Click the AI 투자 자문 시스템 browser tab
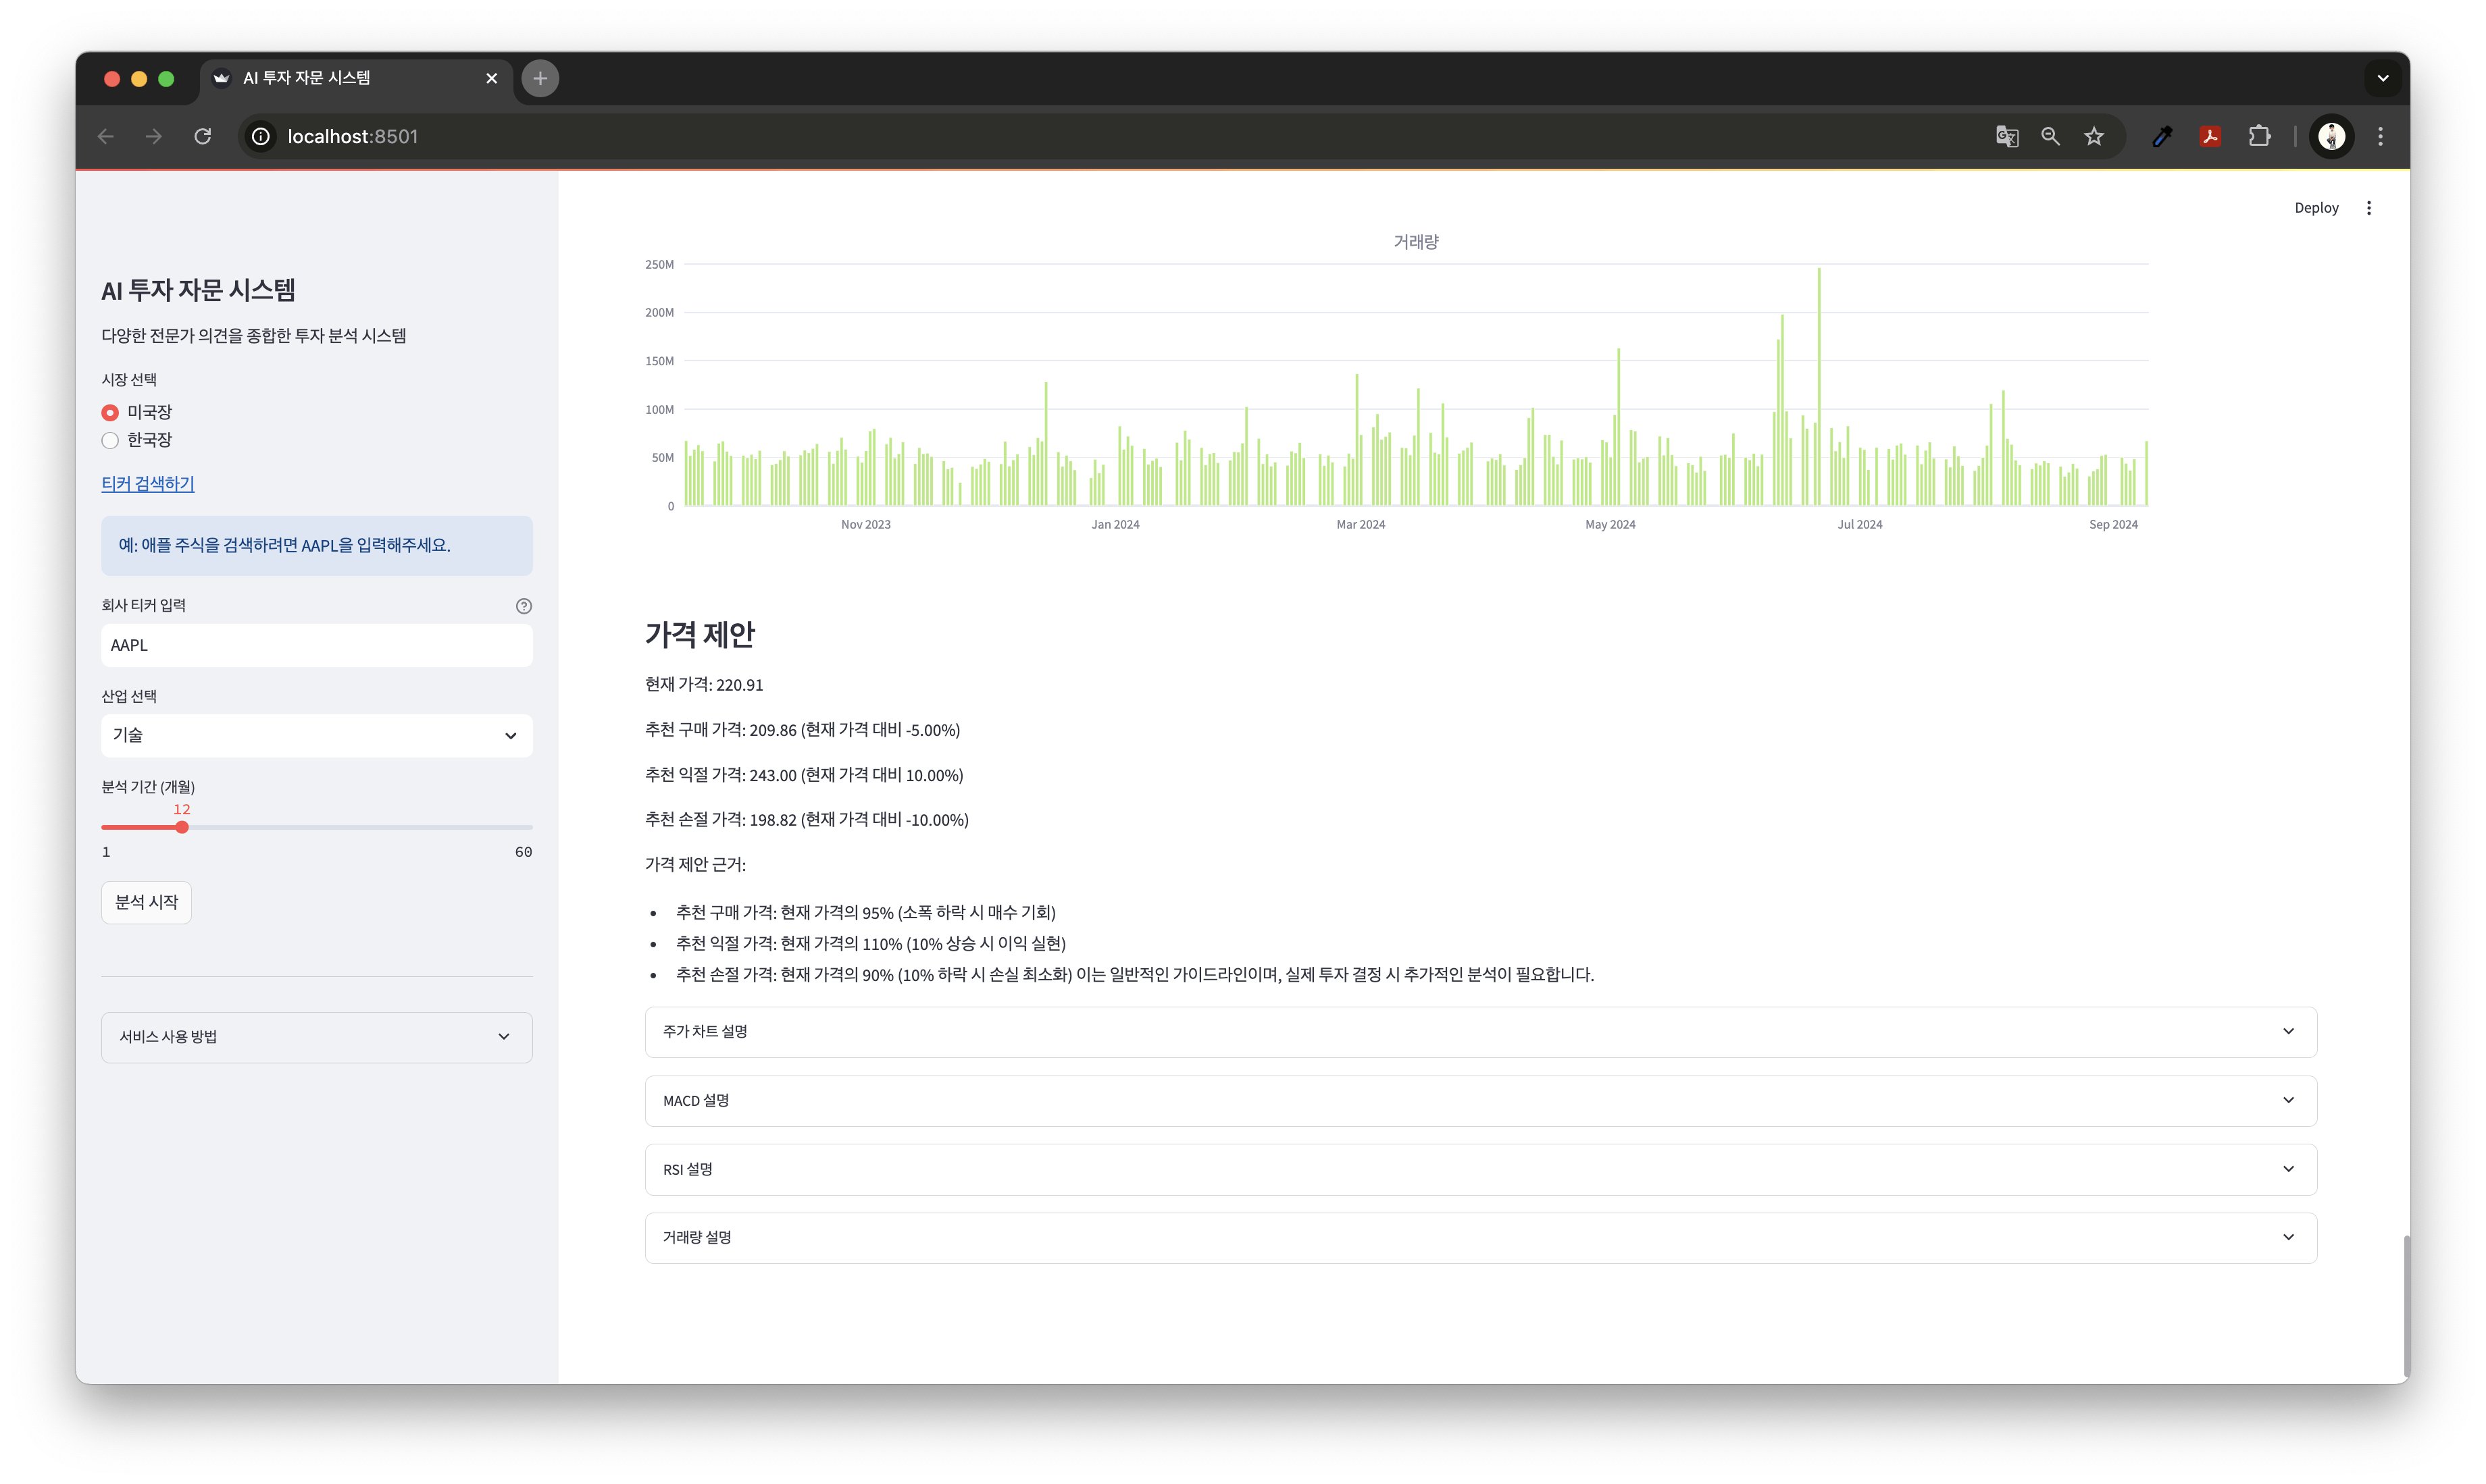 click(x=340, y=78)
